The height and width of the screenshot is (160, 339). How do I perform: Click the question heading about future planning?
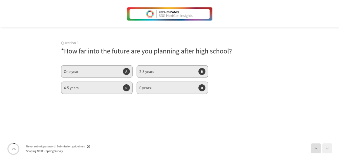[x=146, y=51]
